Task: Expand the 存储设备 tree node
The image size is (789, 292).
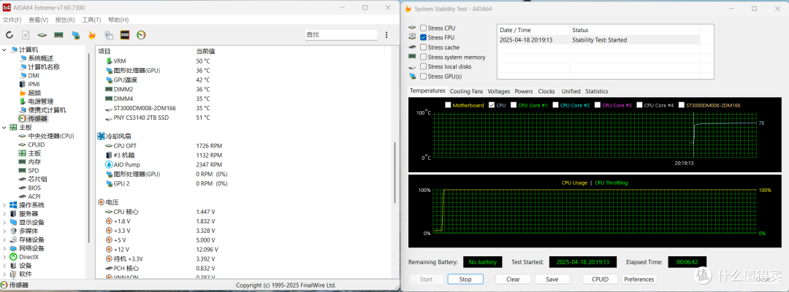Action: pos(4,239)
